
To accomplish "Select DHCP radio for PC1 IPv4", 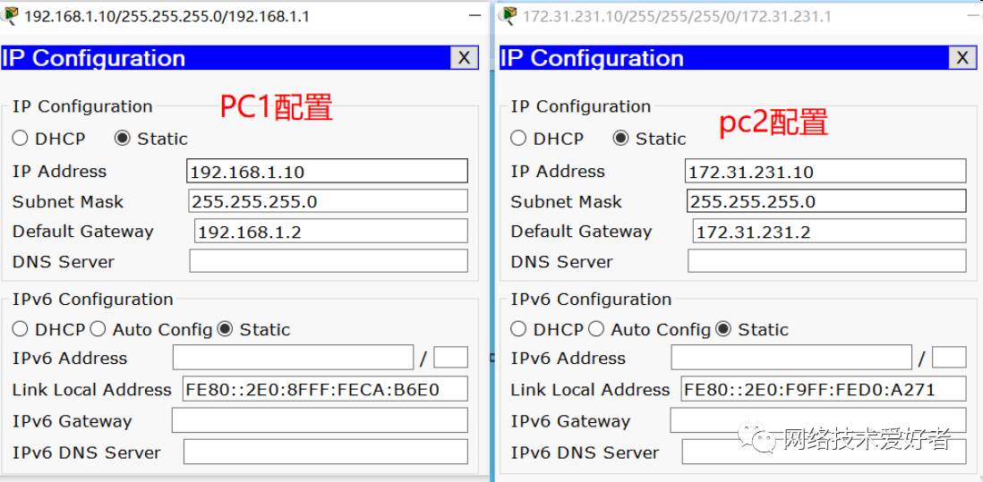I will point(21,139).
